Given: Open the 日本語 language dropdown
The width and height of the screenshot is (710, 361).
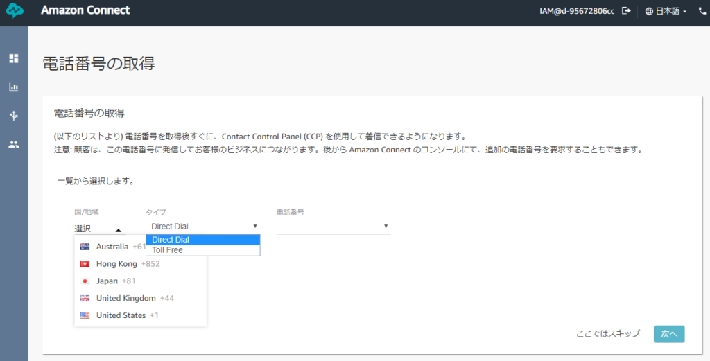Looking at the screenshot, I should tap(666, 11).
